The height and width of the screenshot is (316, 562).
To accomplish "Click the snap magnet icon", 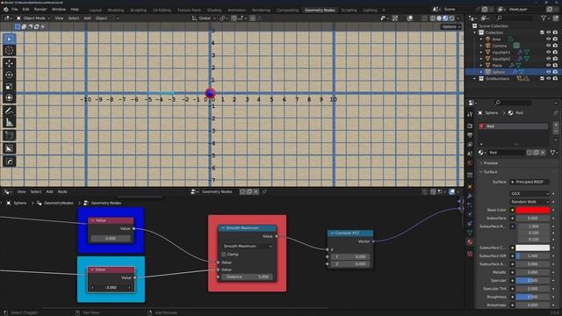I will (234, 18).
